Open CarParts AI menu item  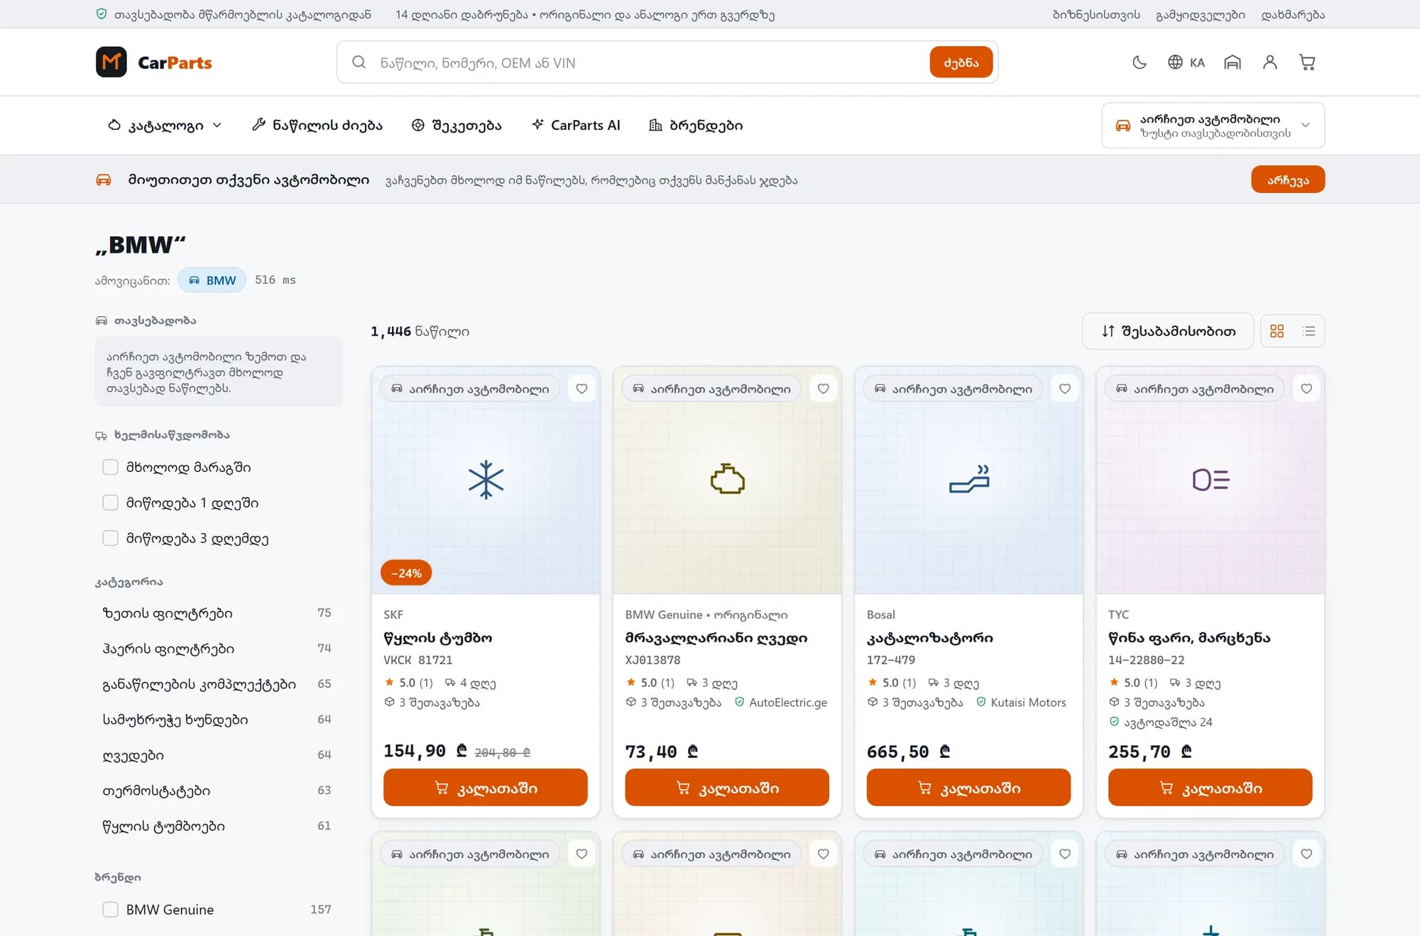click(x=576, y=126)
